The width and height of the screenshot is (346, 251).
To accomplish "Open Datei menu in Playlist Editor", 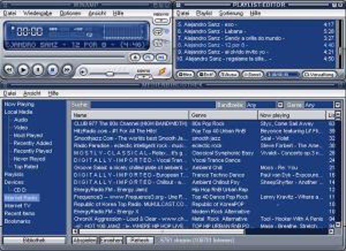I will tap(183, 13).
